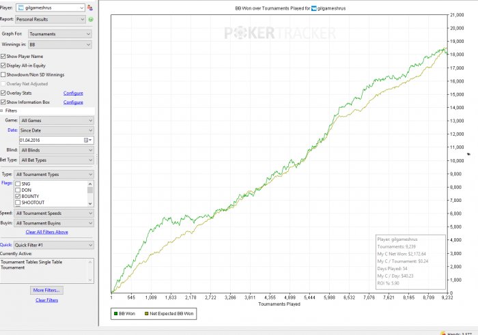Open the Report dropdown Personal Results
Screen dimensions: 478x335
51,19
